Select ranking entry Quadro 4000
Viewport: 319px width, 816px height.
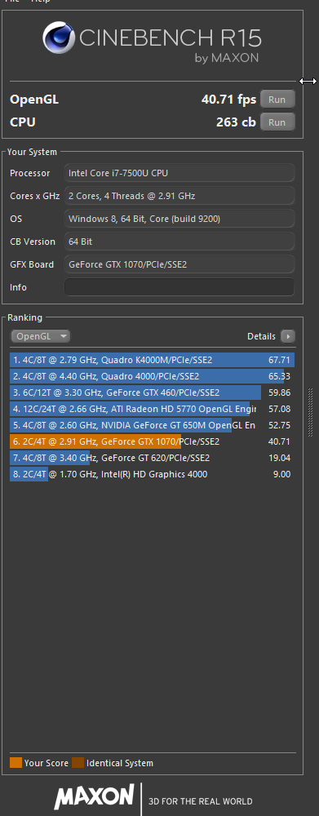coord(153,376)
